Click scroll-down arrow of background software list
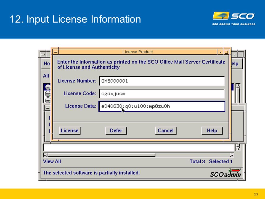This screenshot has height=199, width=265. tap(238, 149)
